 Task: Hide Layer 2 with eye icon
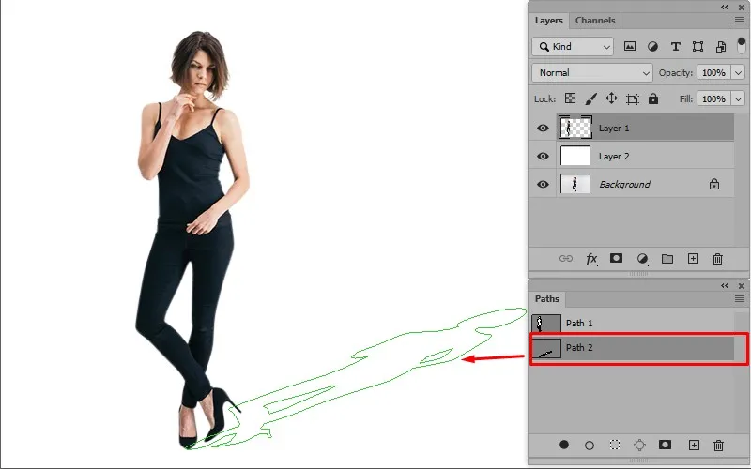click(x=543, y=156)
